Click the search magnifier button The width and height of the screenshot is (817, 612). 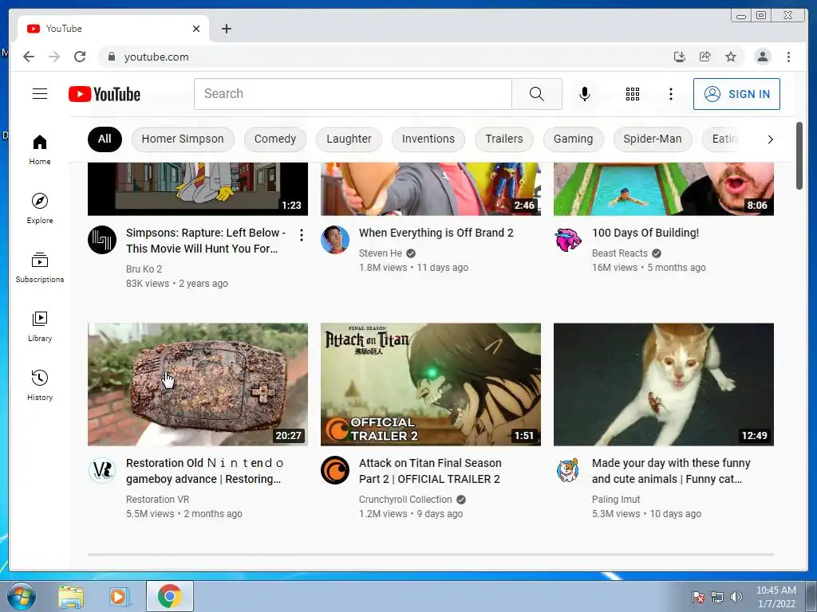537,94
